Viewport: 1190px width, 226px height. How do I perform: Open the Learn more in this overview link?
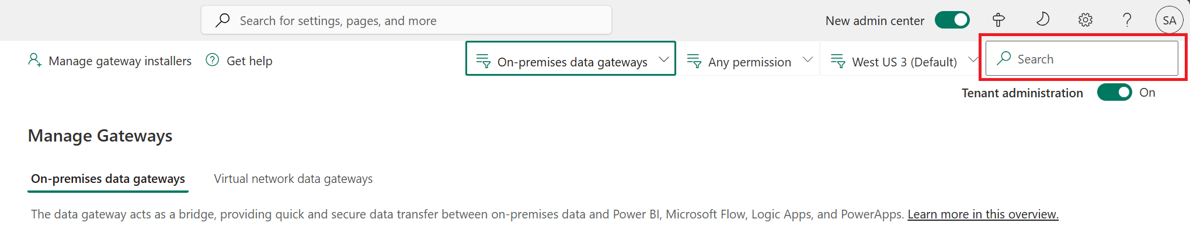(983, 214)
